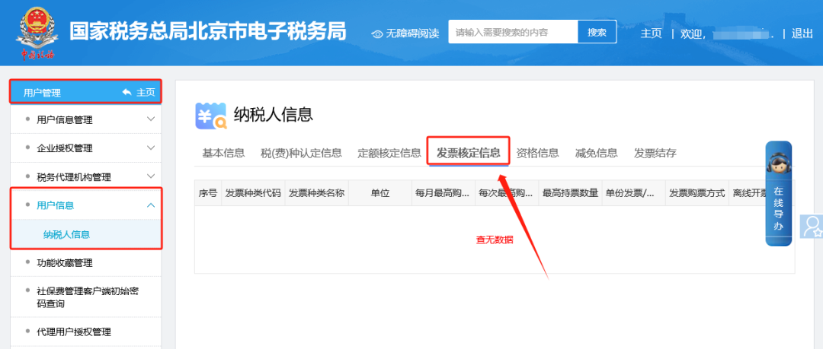Expand the 用户信息管理 chevron
The image size is (823, 349).
coord(151,119)
